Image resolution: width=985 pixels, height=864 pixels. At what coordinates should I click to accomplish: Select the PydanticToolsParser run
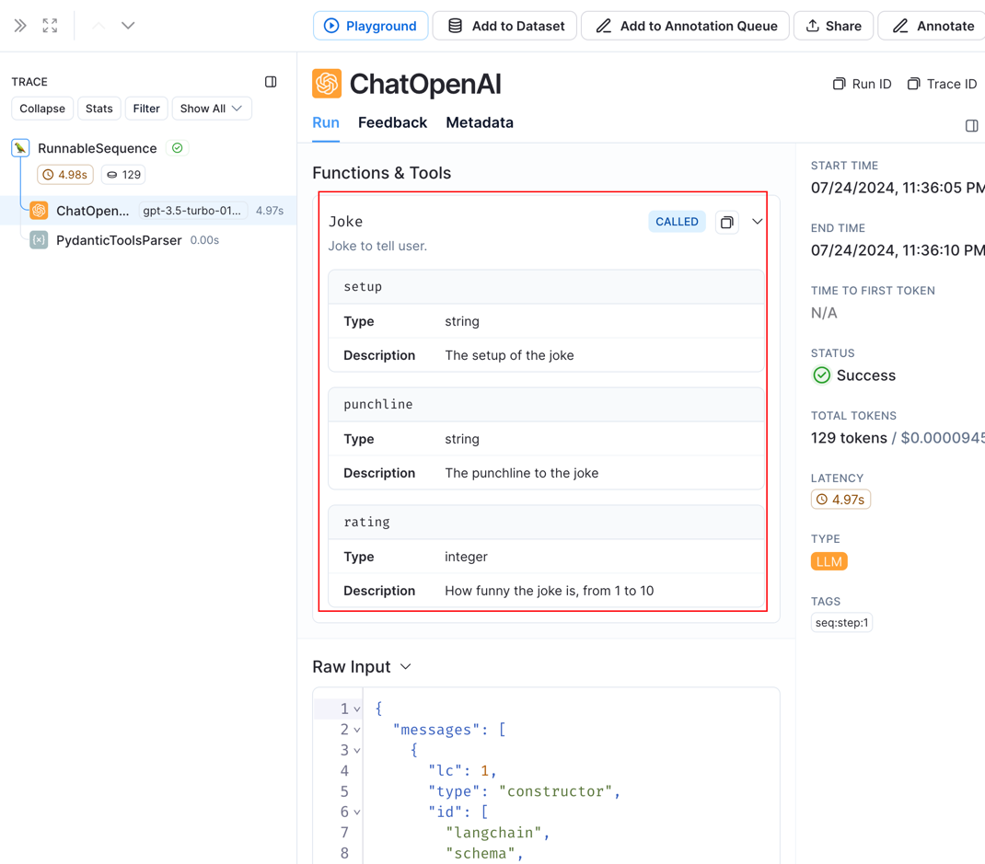coord(120,240)
